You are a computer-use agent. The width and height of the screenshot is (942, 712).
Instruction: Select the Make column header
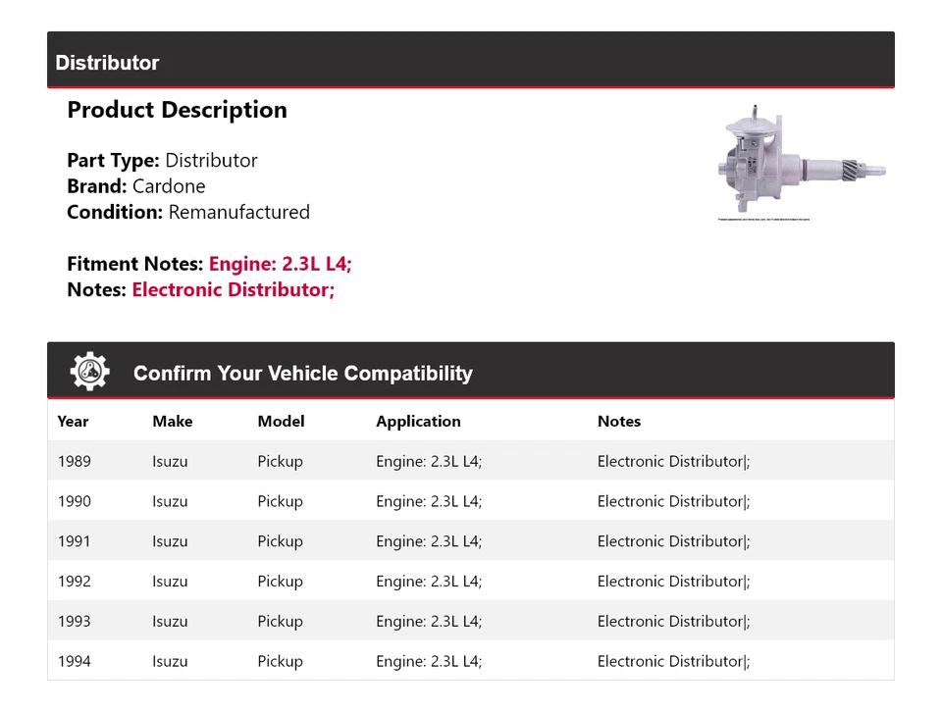[172, 422]
